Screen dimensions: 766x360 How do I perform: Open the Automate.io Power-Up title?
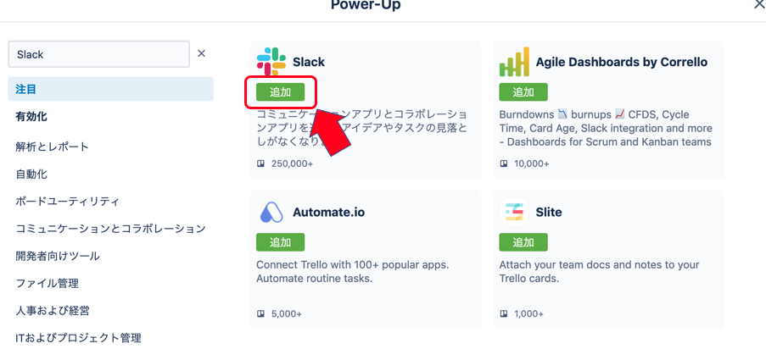(x=329, y=213)
